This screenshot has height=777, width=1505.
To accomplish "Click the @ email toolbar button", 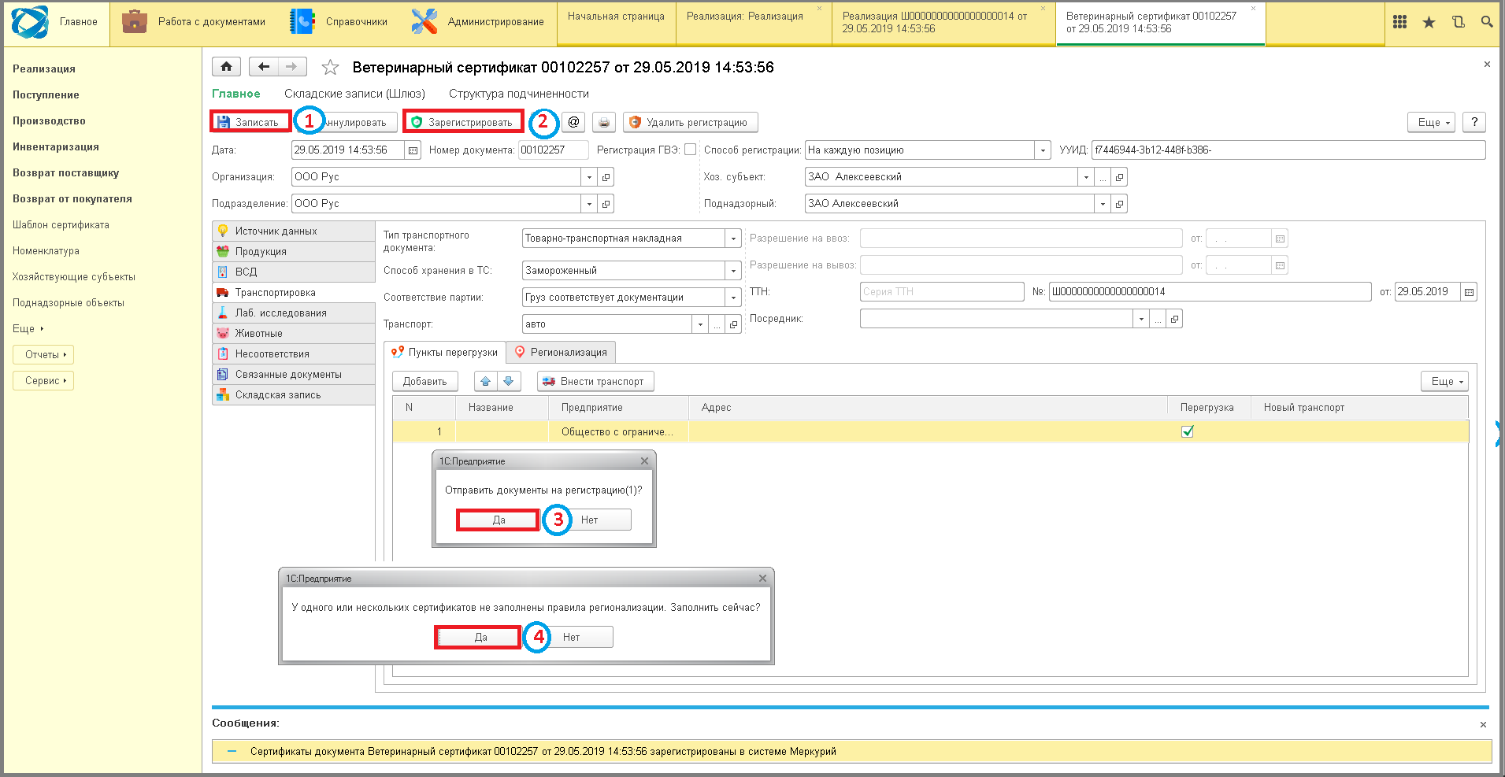I will pos(573,122).
